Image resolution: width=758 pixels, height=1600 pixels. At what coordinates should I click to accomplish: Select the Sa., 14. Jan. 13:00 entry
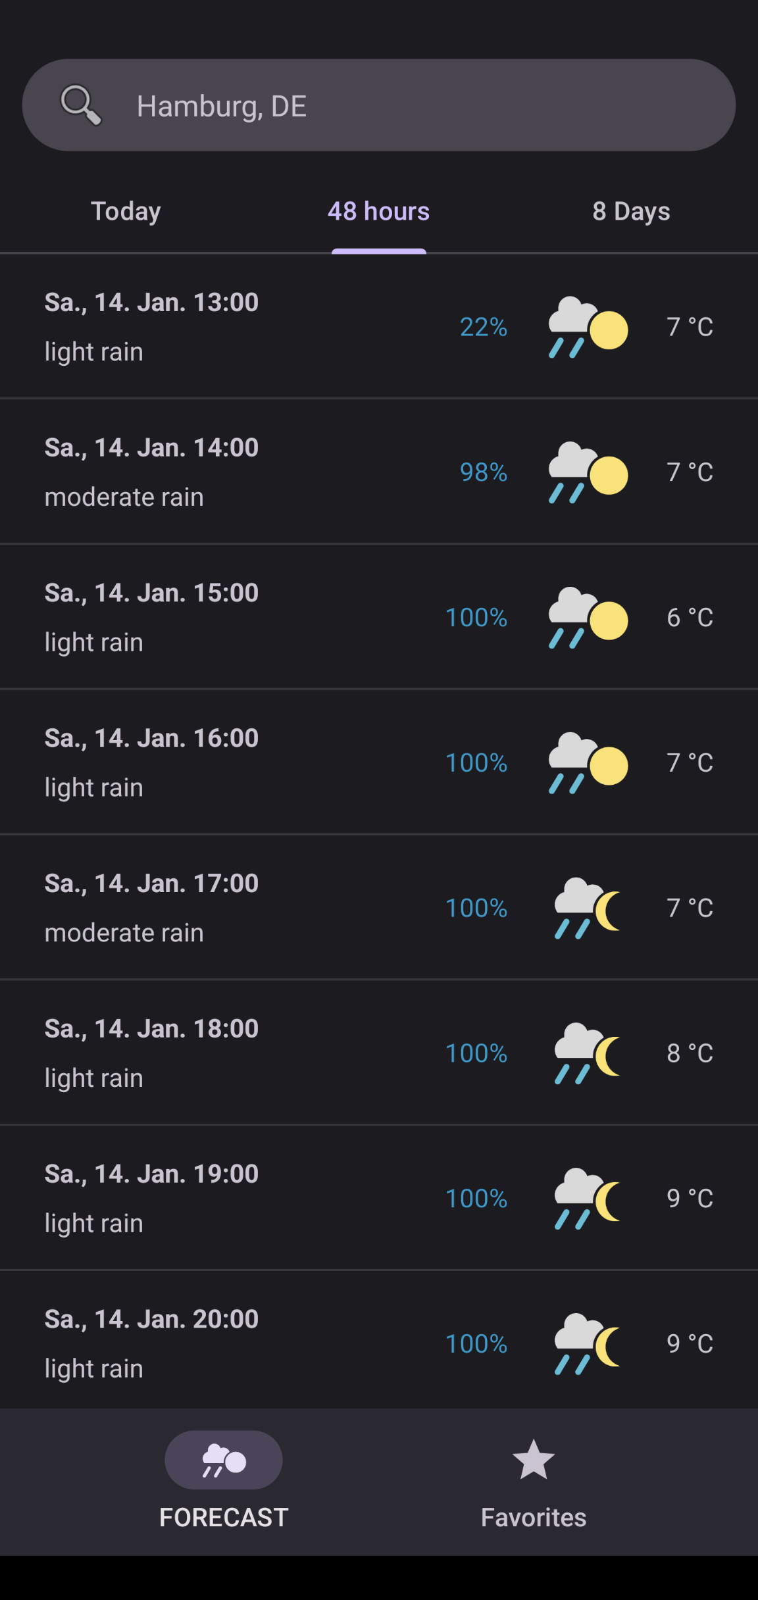pyautogui.click(x=151, y=303)
